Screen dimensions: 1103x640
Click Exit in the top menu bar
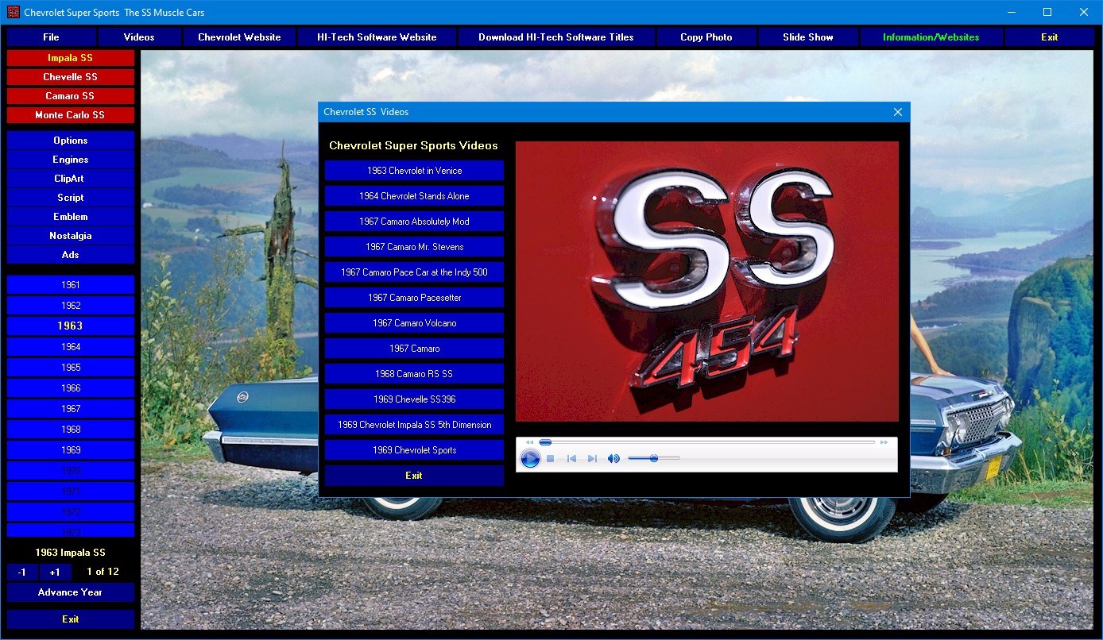(1050, 37)
